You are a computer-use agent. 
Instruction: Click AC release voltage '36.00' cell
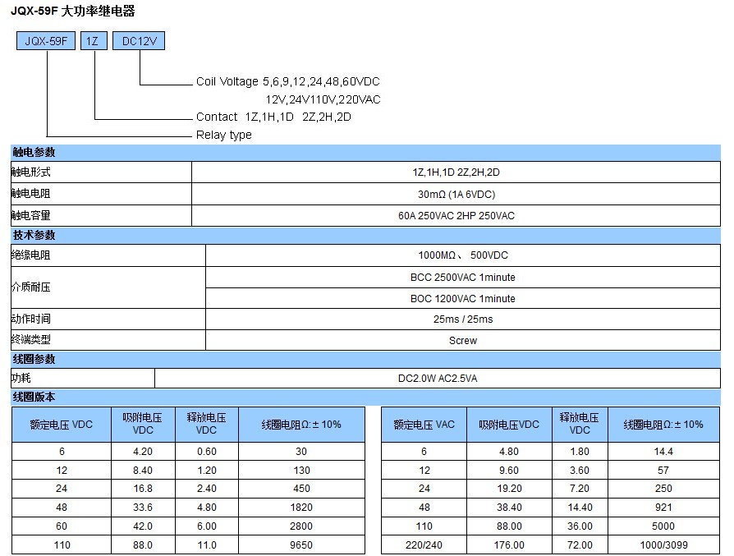(x=580, y=526)
